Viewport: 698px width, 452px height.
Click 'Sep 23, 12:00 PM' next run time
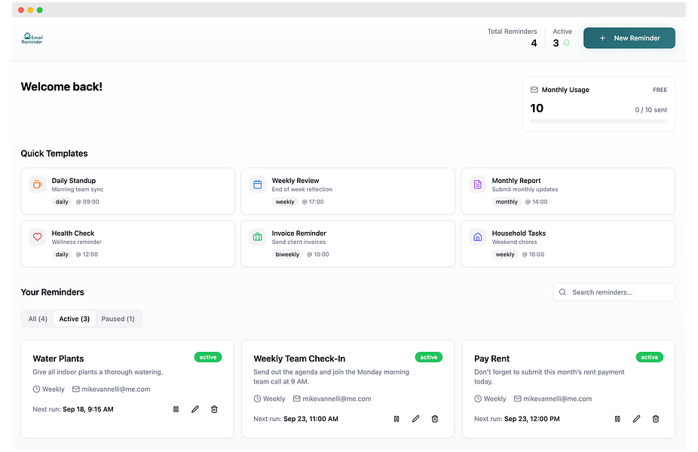[531, 419]
